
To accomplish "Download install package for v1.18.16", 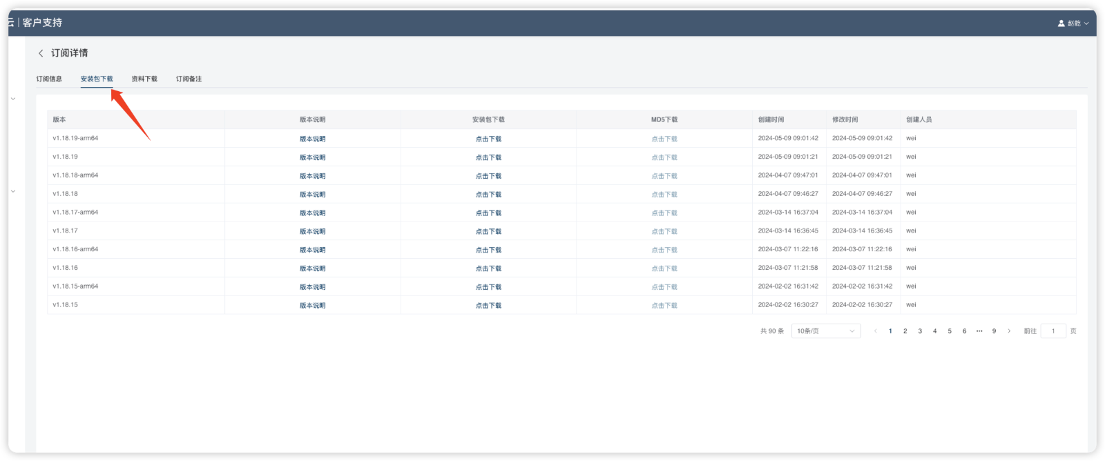I will 488,268.
